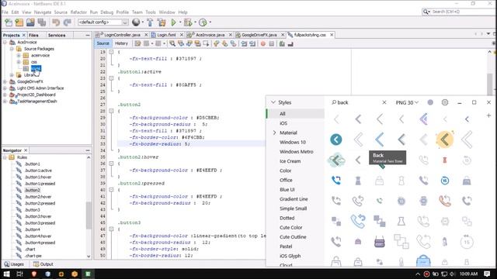Click the Debug Project toolbar icon

188,22
